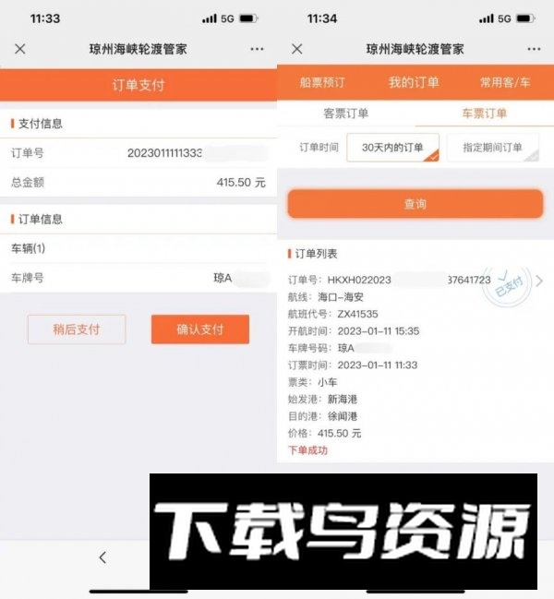Screen dimensions: 554x599
Task: Open the left screen's three-dot menu
Action: point(257,49)
